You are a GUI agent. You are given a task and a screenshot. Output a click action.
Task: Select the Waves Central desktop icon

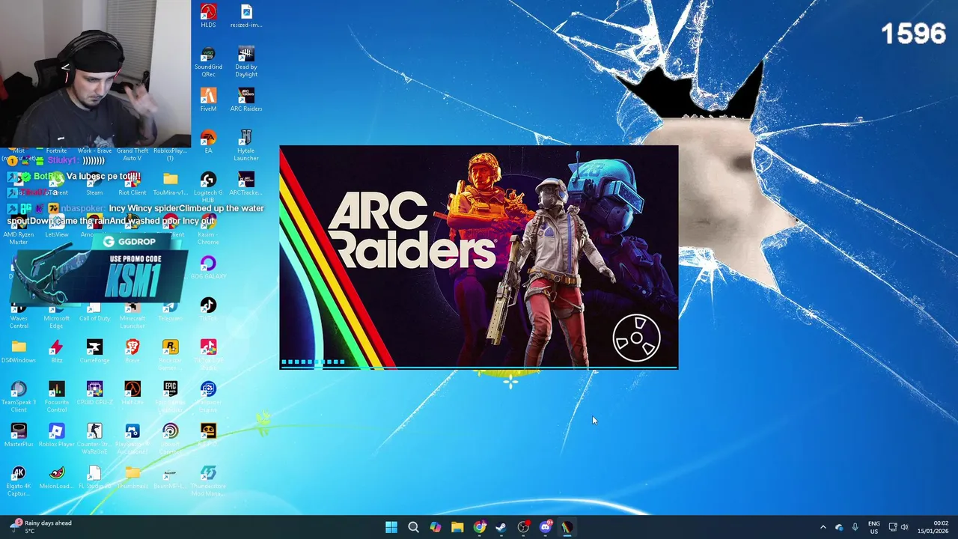click(x=19, y=313)
